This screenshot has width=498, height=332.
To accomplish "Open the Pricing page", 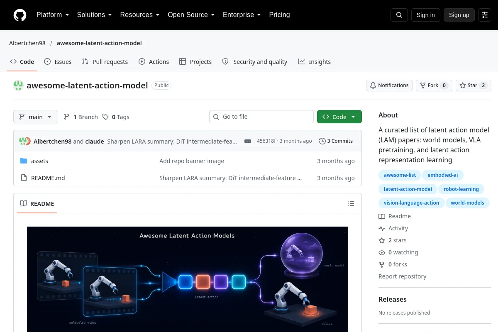I will click(x=279, y=15).
